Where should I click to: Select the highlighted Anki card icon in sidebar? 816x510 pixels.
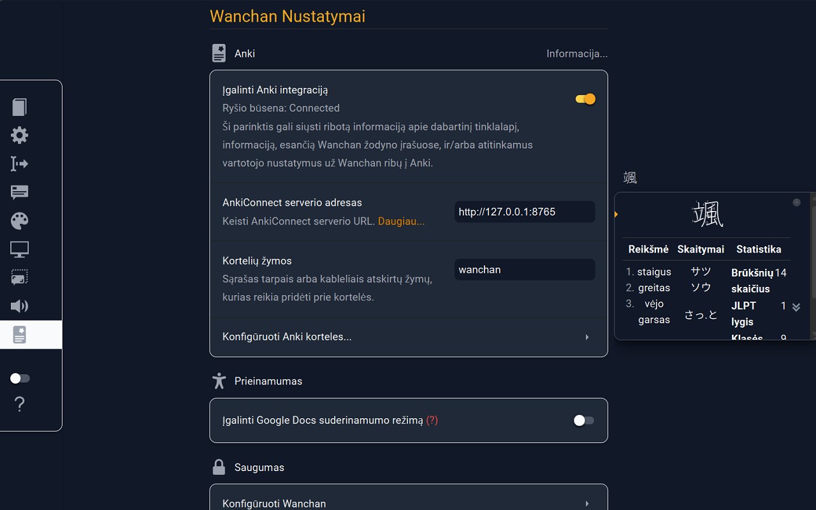[20, 335]
